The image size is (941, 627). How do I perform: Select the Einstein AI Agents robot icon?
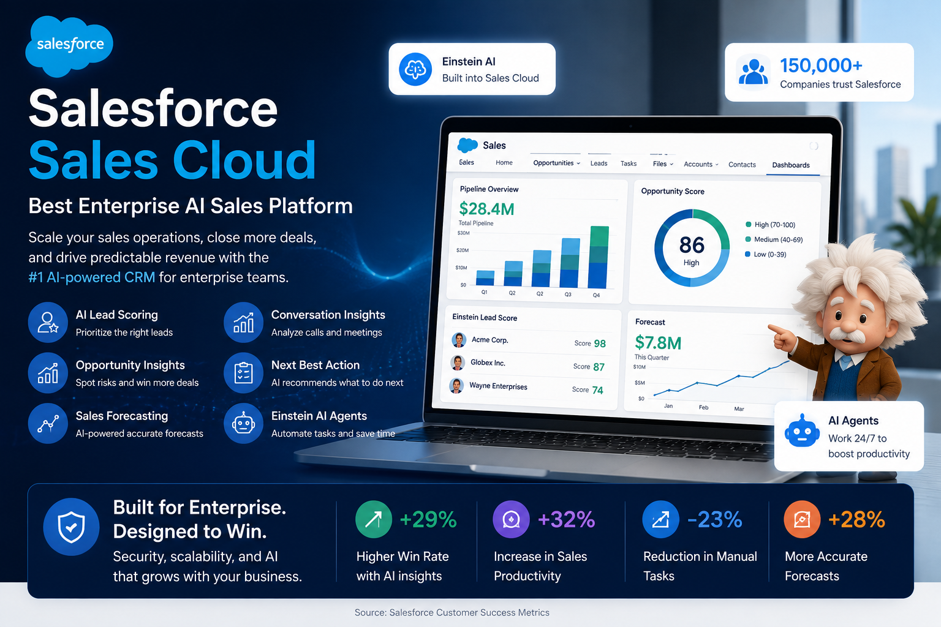pyautogui.click(x=243, y=423)
